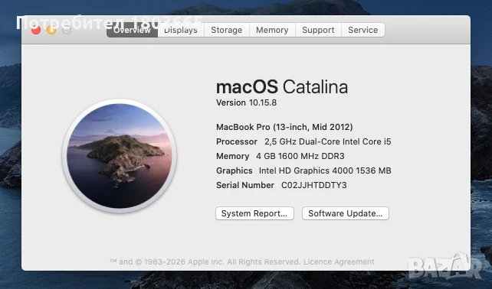Click Version 10.15.8 to reveal build number

246,102
